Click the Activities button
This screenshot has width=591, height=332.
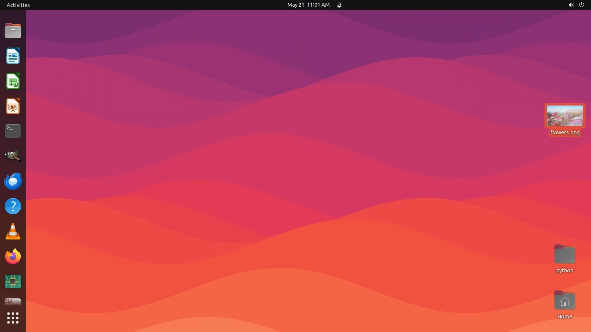coord(18,5)
